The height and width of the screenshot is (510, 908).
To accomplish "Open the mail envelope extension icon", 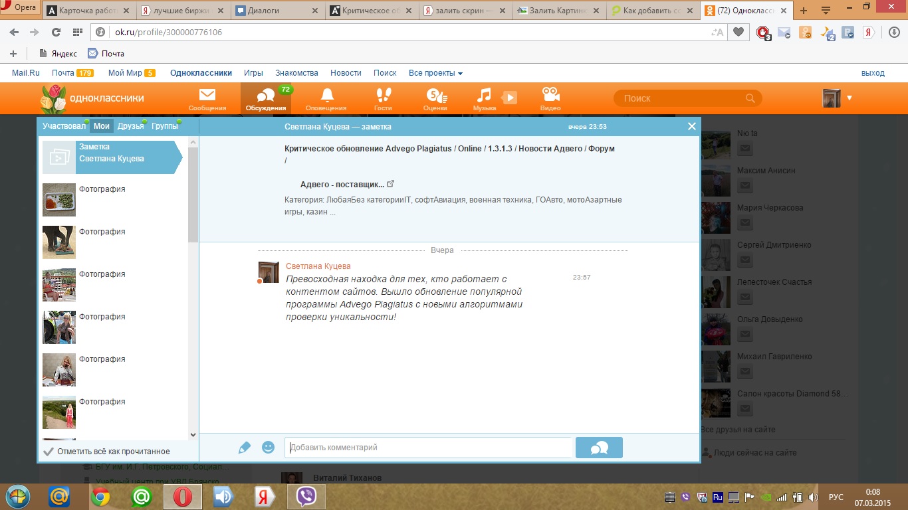I will tap(784, 33).
